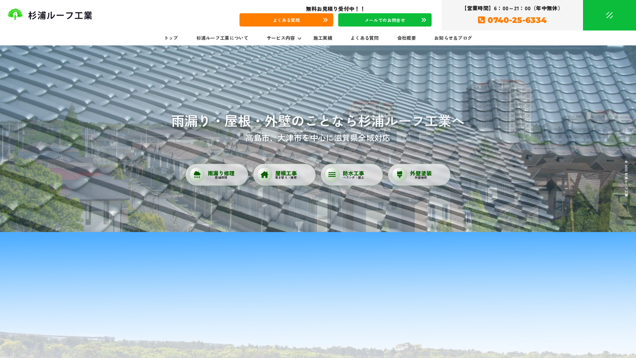Click the double-arrow icon on メールでのお問合せ button

[x=423, y=20]
